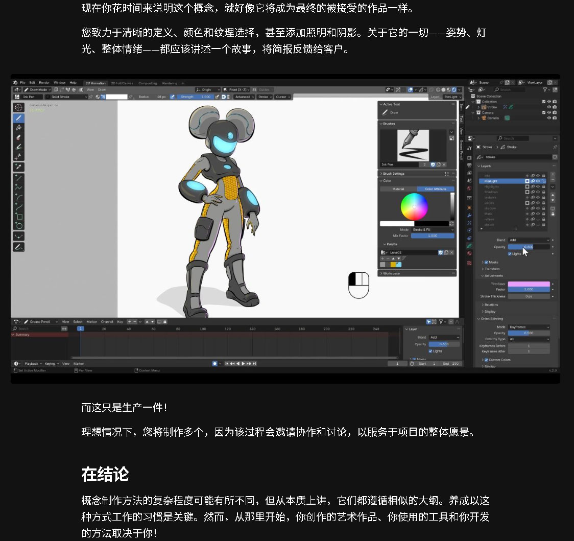Open the Advanced brush options dropdown
Viewport: 574px width, 541px height.
244,97
